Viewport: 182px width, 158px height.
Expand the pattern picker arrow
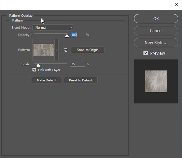pos(57,50)
